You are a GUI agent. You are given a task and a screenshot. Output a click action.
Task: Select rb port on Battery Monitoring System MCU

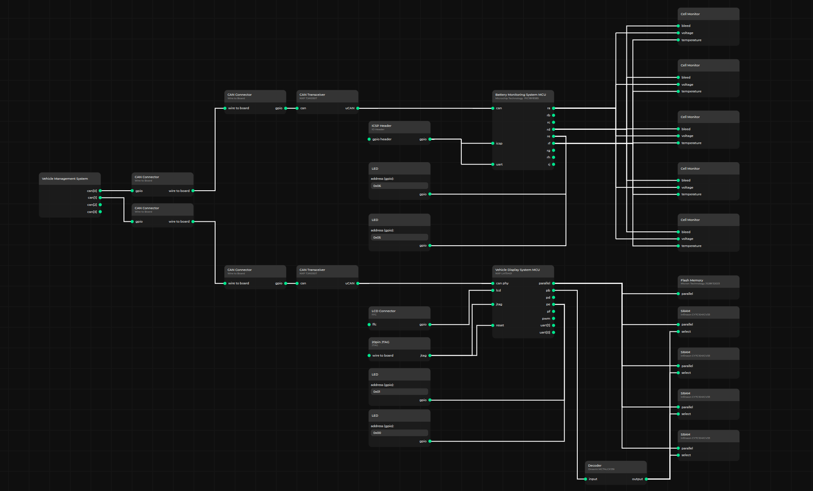coord(553,115)
